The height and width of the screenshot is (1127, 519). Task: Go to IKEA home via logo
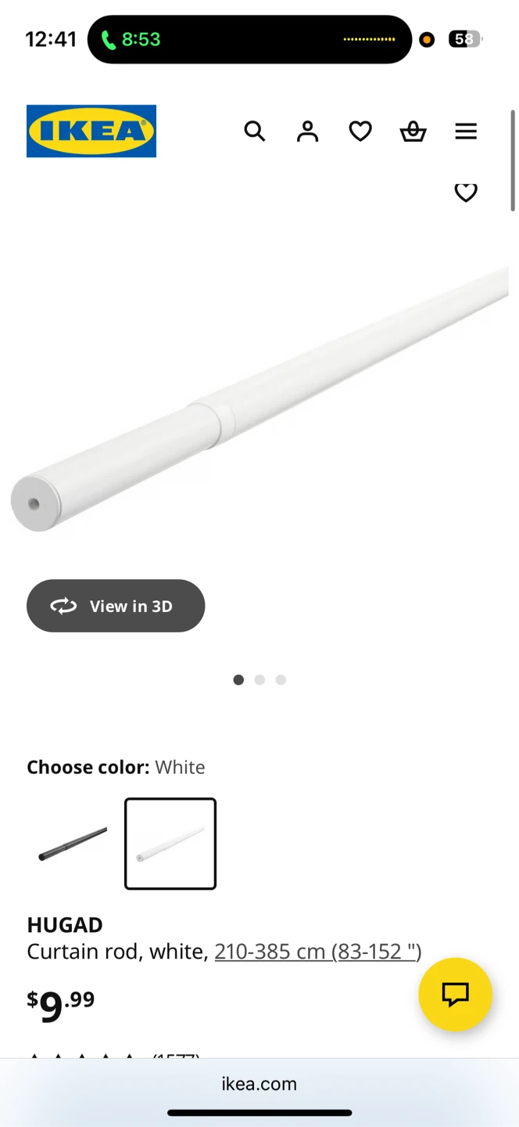91,131
